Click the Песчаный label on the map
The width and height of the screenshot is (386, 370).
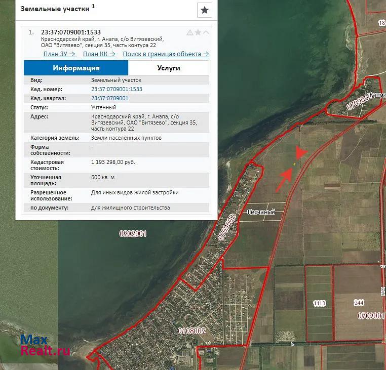click(260, 212)
